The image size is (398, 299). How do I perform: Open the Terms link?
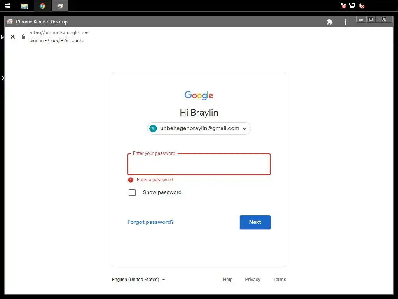(279, 280)
